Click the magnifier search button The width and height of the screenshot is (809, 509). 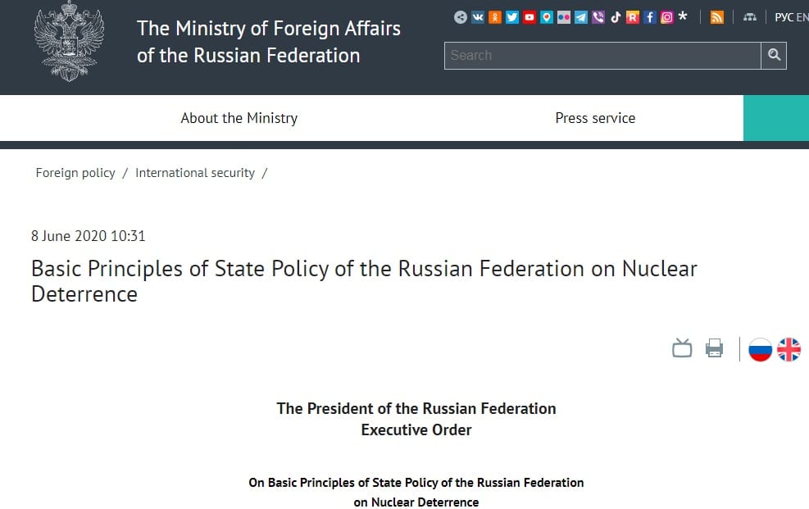point(774,55)
